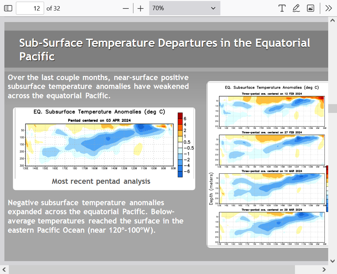Click the vertical scrollbar thumb
The height and width of the screenshot is (274, 337).
(x=333, y=108)
